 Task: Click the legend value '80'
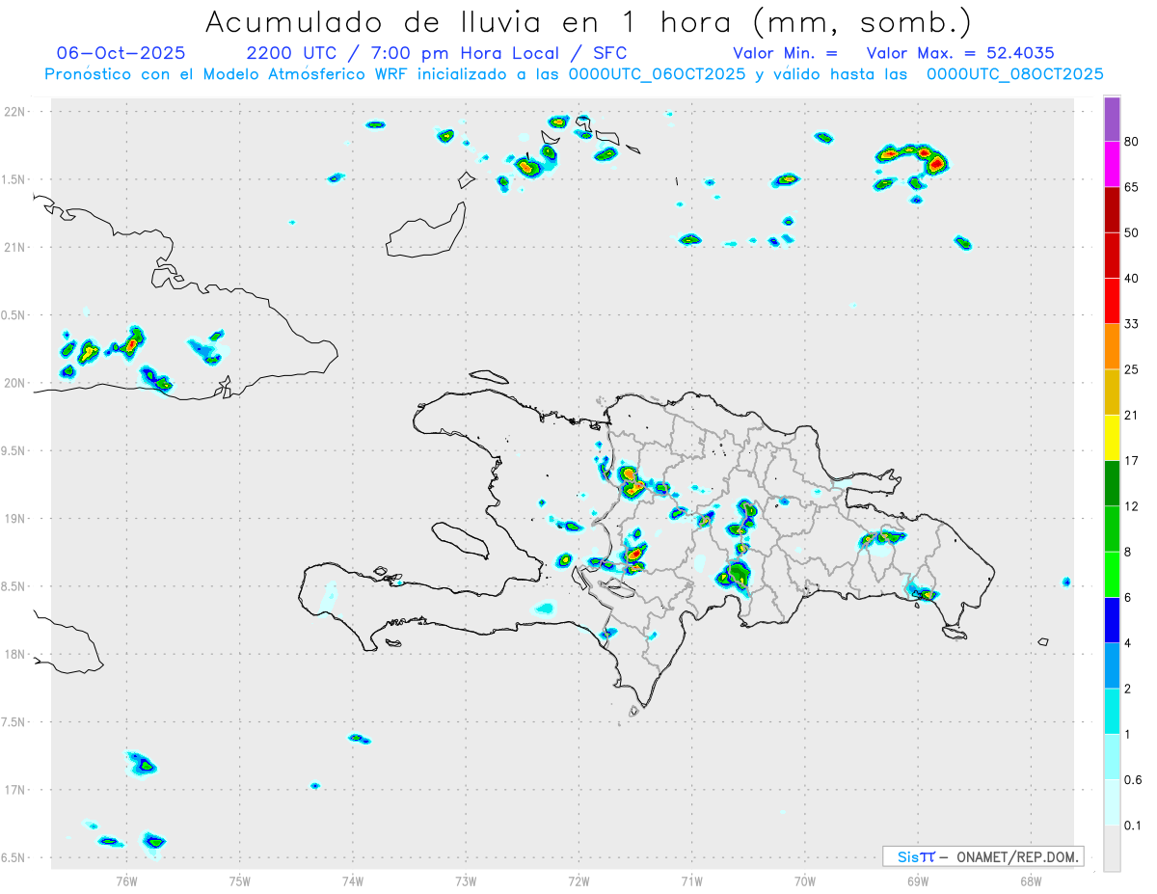pyautogui.click(x=1132, y=142)
